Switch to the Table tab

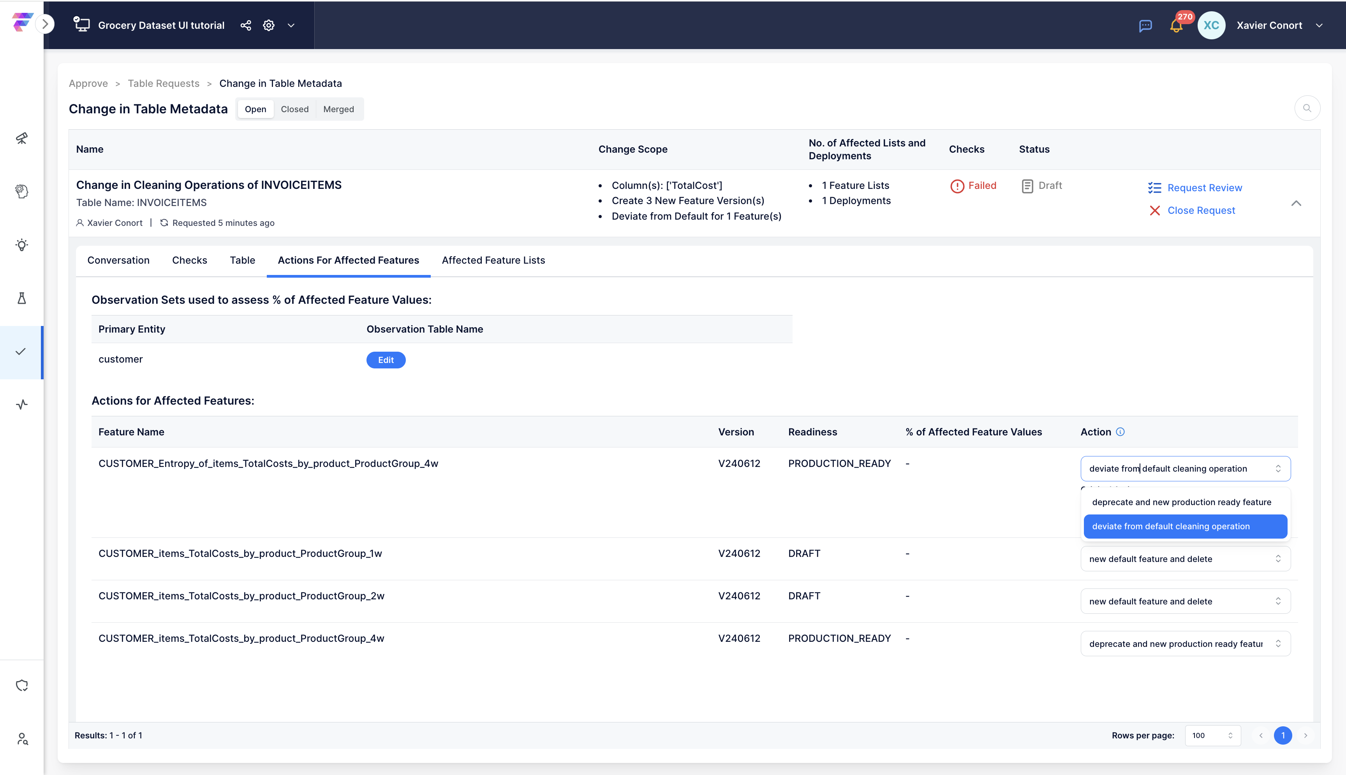pyautogui.click(x=243, y=260)
